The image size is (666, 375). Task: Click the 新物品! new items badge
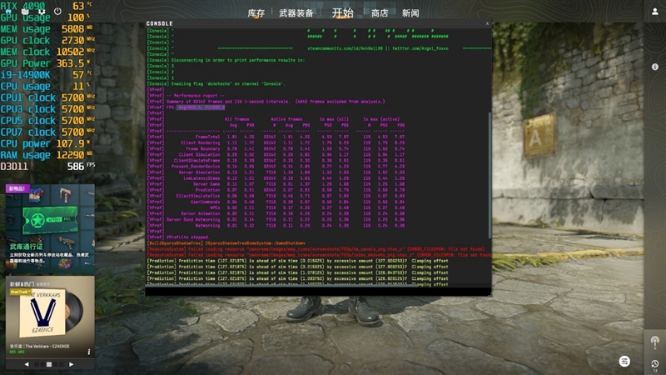[17, 188]
